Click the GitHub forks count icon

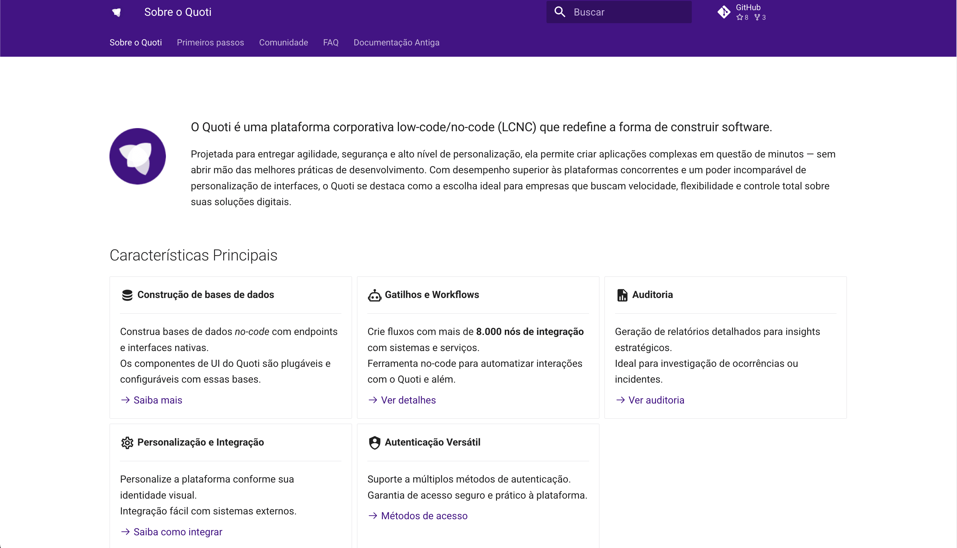(x=757, y=17)
